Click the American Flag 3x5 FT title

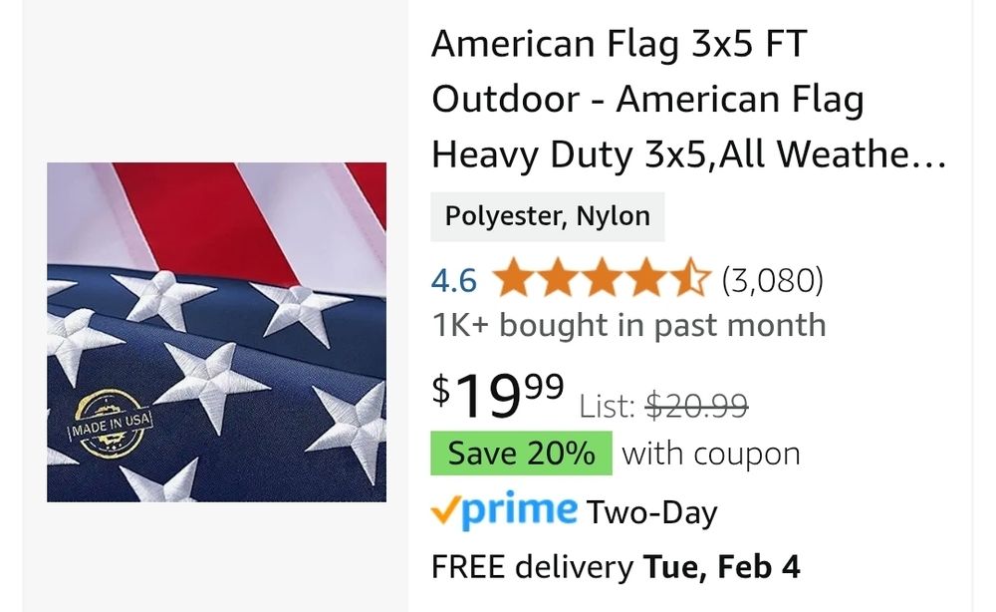[689, 99]
